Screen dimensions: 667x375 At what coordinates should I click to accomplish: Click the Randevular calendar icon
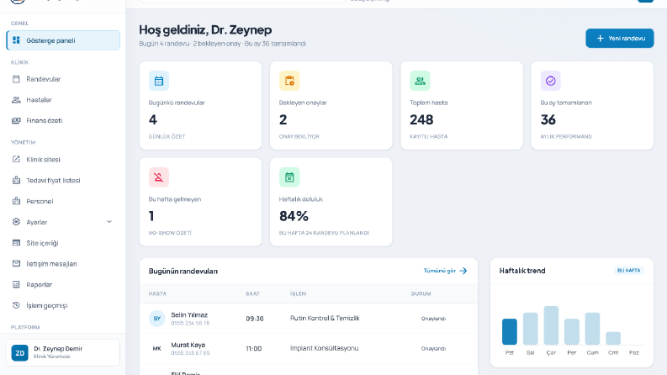(x=16, y=79)
